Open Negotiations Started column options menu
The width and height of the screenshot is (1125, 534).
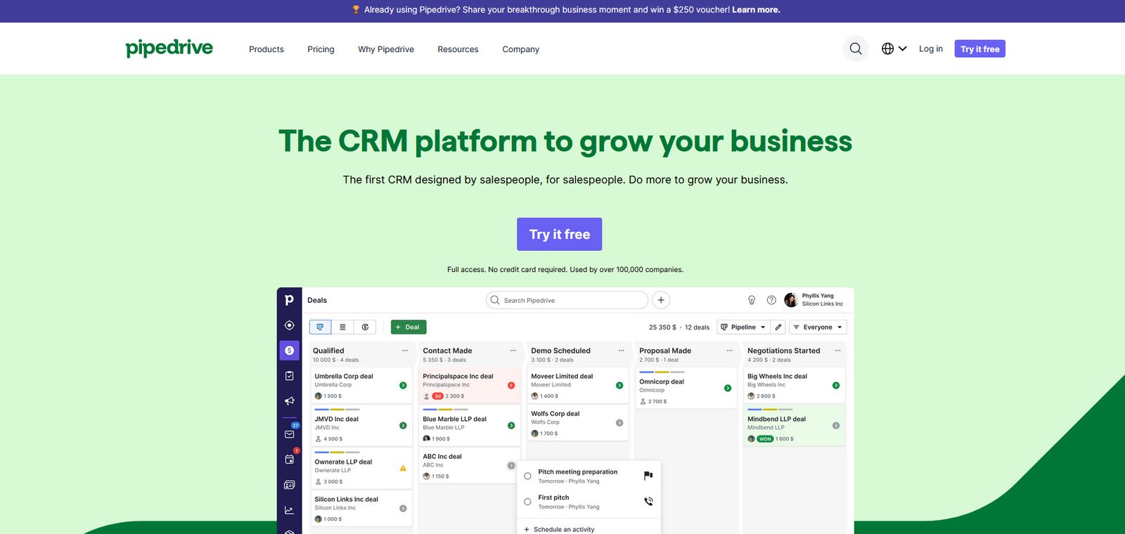point(837,350)
